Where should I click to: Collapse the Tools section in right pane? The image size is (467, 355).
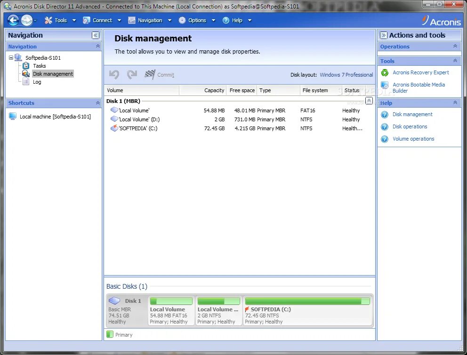point(455,61)
